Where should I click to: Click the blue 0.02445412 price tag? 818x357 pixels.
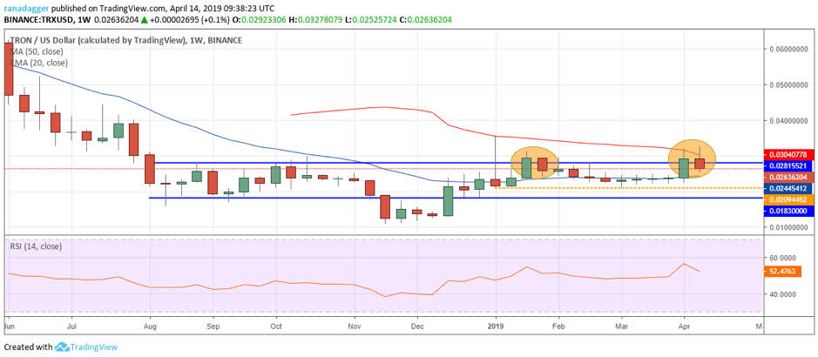pos(788,187)
